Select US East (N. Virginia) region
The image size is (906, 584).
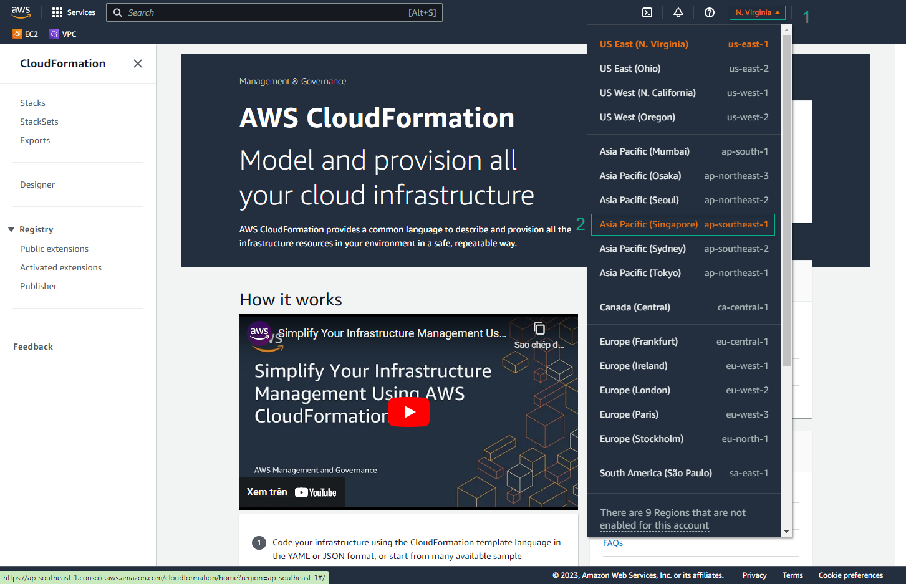pos(684,44)
